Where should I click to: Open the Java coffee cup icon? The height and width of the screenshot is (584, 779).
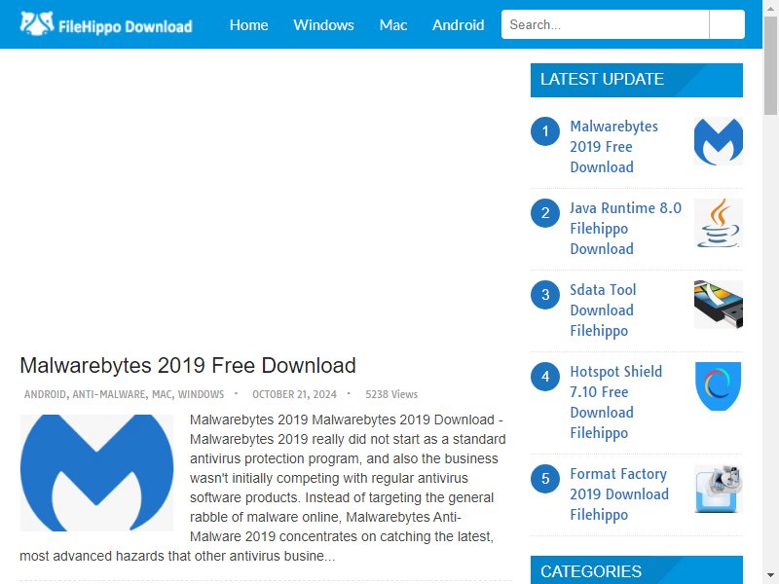pyautogui.click(x=718, y=223)
